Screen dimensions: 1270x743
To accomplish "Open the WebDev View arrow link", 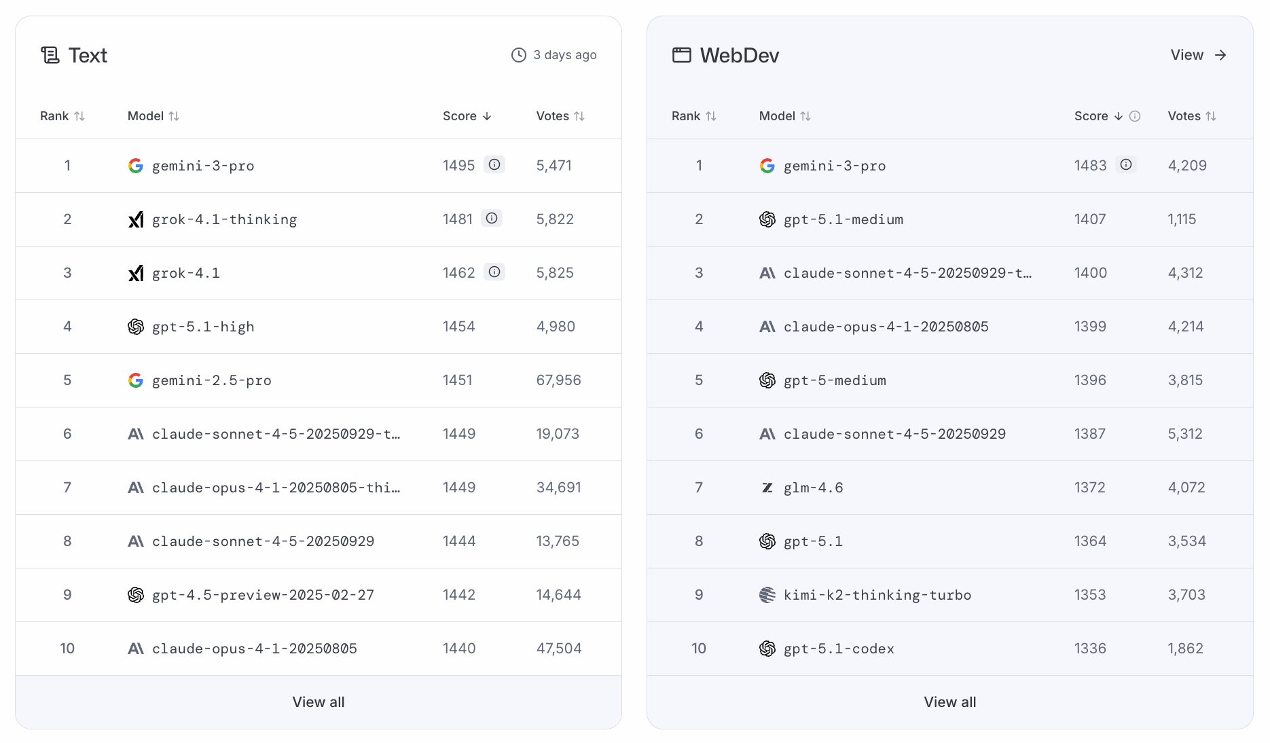I will click(x=1199, y=55).
